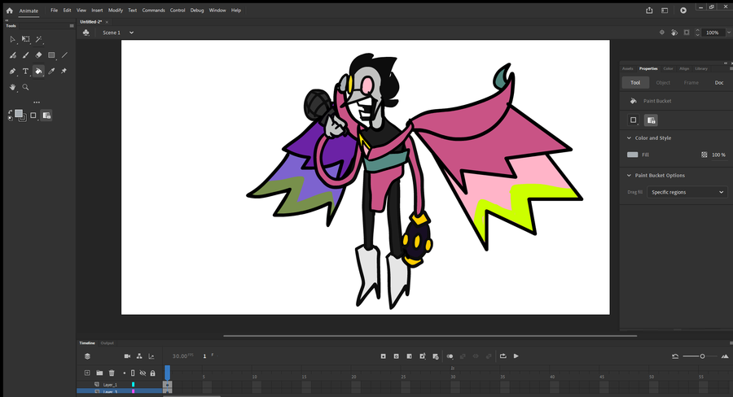Select the Hand tool

pyautogui.click(x=12, y=87)
